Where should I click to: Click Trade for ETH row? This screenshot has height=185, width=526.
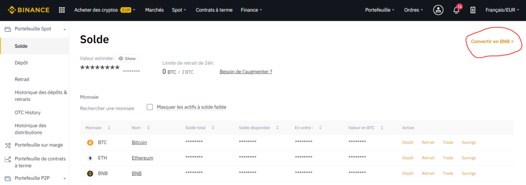[448, 158]
